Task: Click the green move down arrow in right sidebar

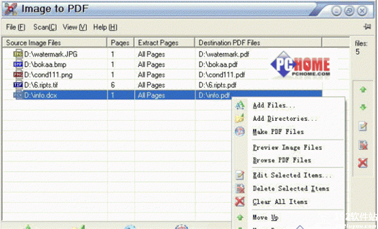Action: 363,107
